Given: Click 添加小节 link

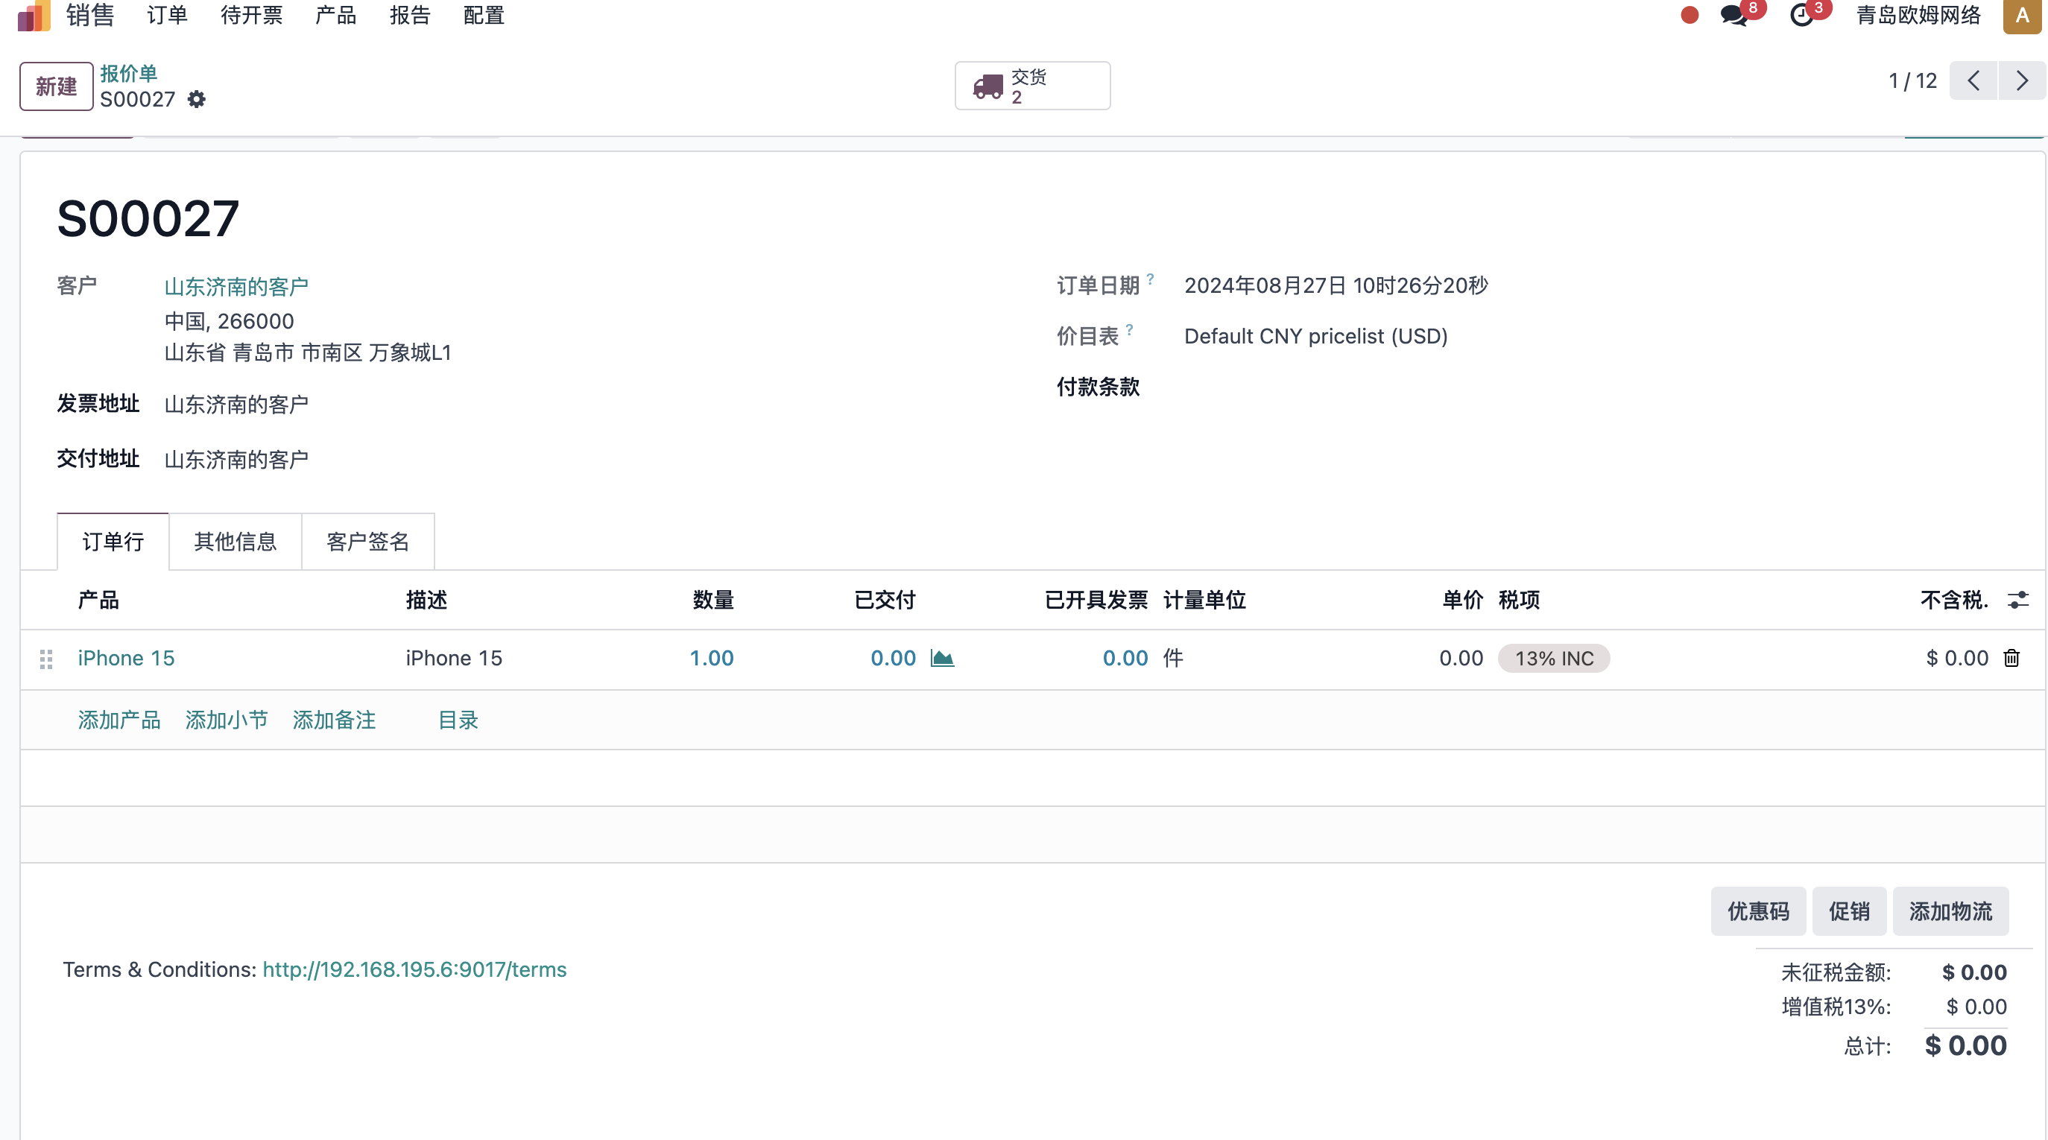Looking at the screenshot, I should 227,721.
